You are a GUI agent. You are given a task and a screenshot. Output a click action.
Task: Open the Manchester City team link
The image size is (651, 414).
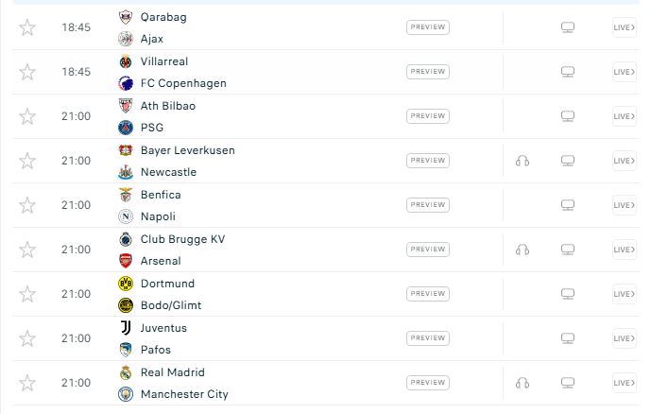184,394
